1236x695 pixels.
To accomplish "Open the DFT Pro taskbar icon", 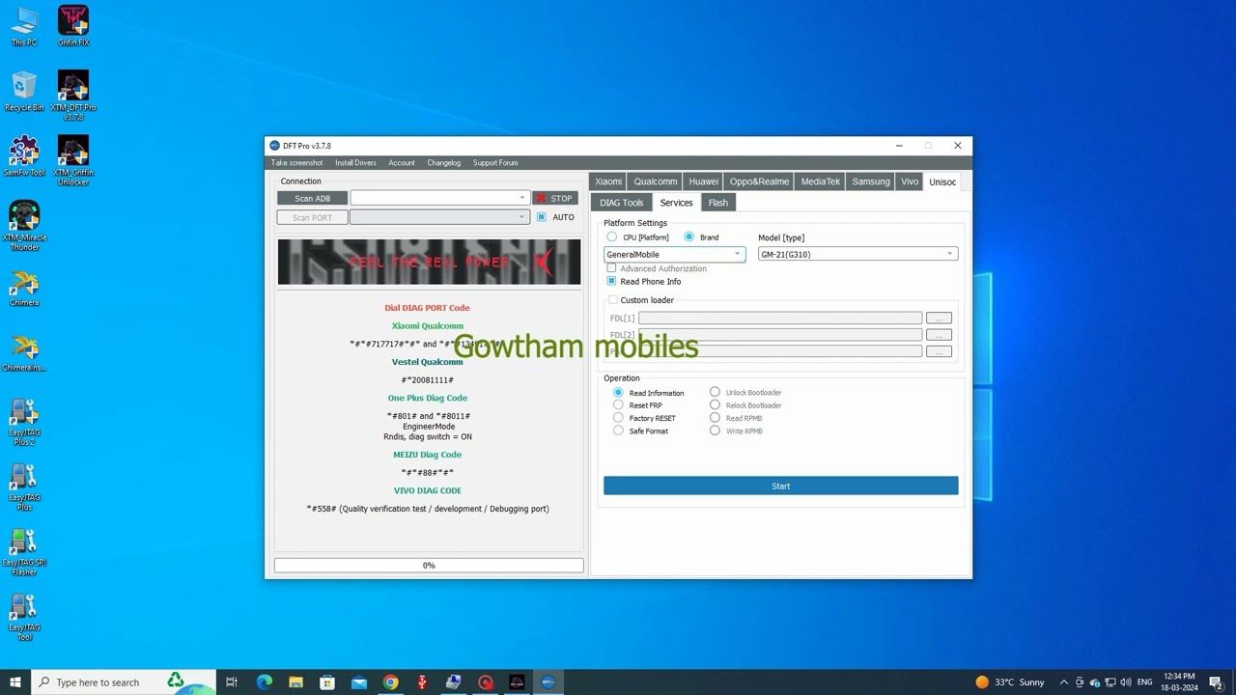I will (x=548, y=682).
